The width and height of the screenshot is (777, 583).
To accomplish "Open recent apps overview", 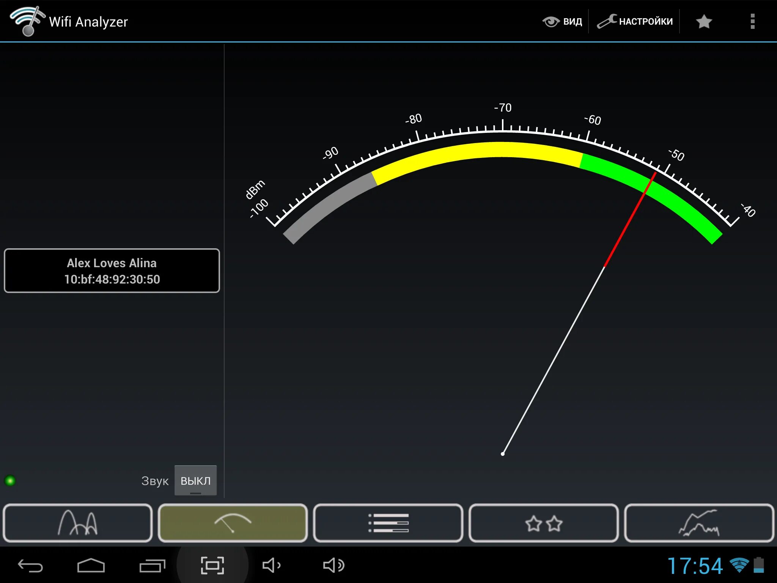I will [152, 566].
